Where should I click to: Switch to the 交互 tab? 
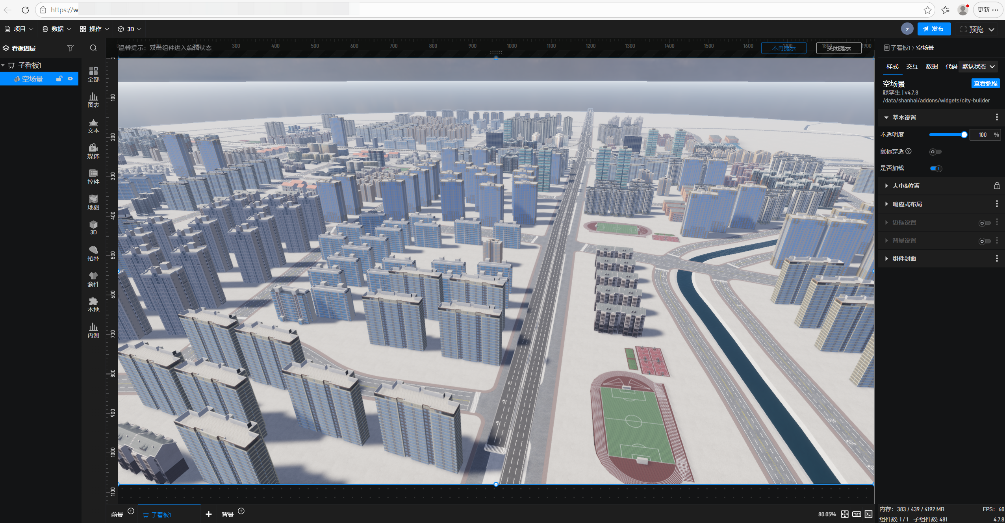point(912,67)
